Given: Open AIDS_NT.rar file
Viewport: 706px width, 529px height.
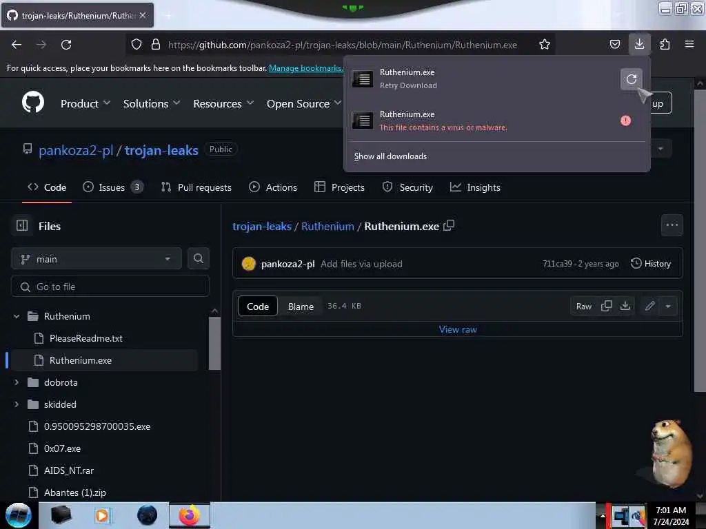Looking at the screenshot, I should coord(68,470).
